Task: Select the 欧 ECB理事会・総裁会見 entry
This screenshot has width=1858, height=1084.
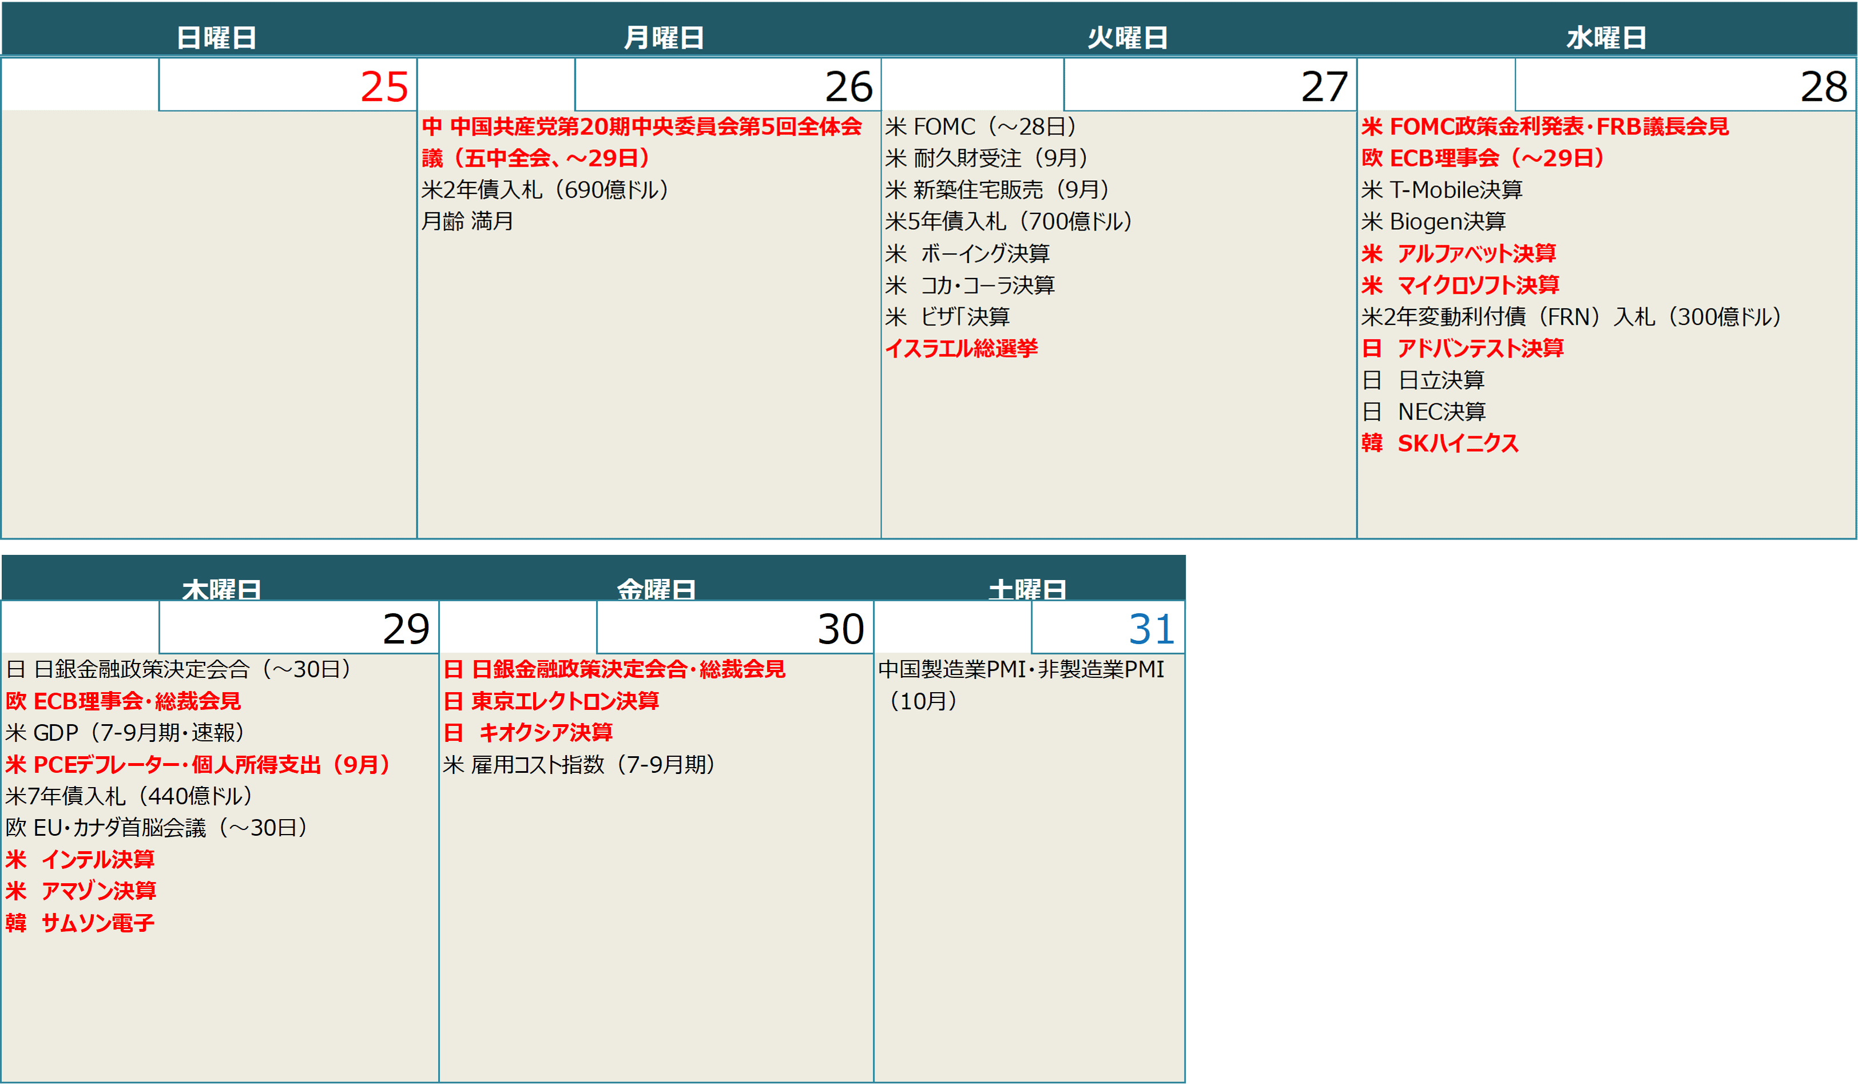Action: pyautogui.click(x=123, y=701)
